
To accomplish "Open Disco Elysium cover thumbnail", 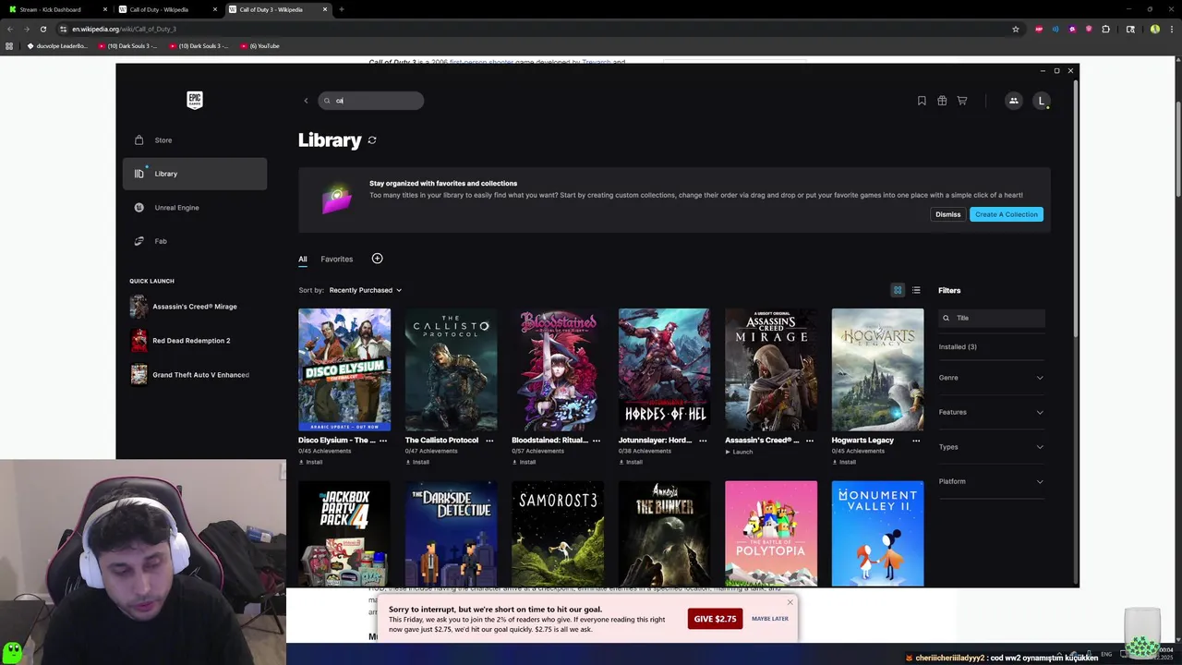I will tap(344, 369).
